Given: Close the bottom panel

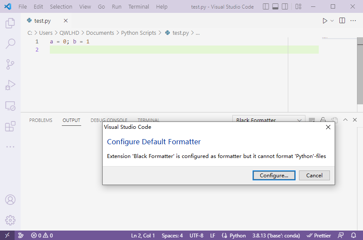Looking at the screenshot, I should [355, 120].
